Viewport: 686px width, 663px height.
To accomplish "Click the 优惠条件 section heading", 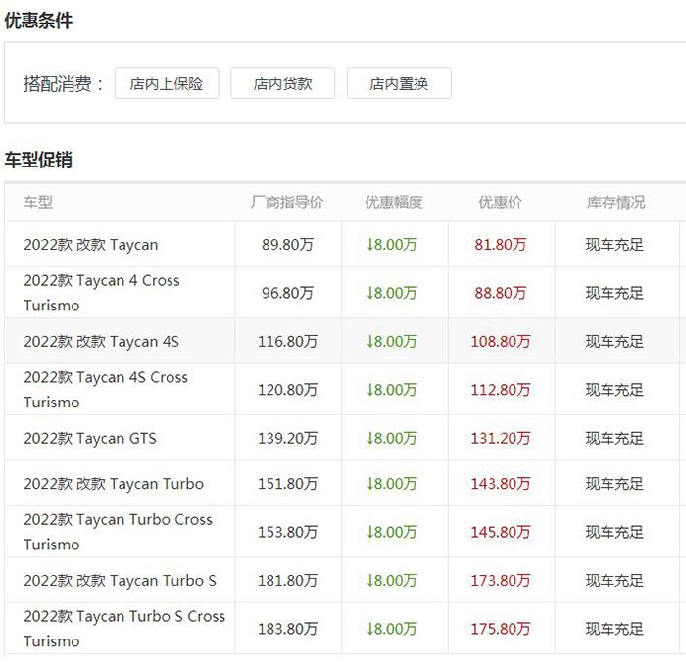I will point(38,21).
